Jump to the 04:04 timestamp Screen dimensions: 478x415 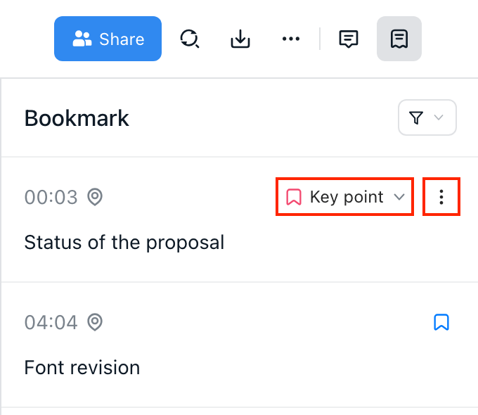pos(51,322)
